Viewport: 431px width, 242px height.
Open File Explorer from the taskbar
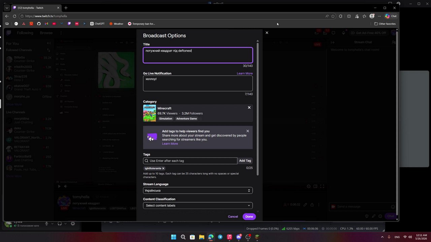pyautogui.click(x=201, y=237)
